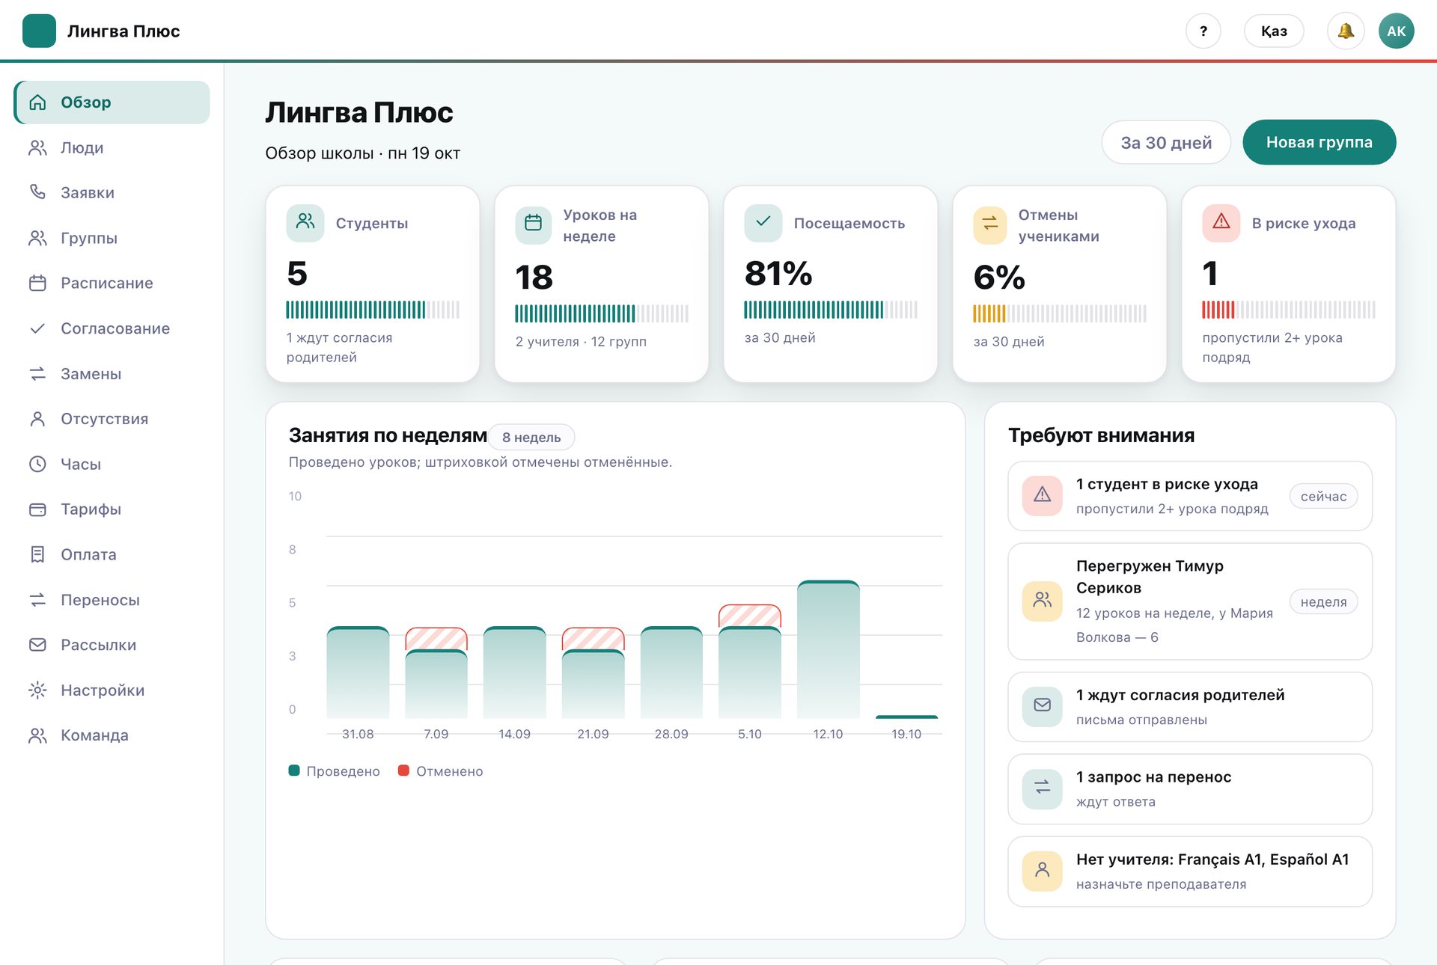Viewport: 1437px width, 965px height.
Task: Click the gear icon next to Настройки
Action: (37, 690)
